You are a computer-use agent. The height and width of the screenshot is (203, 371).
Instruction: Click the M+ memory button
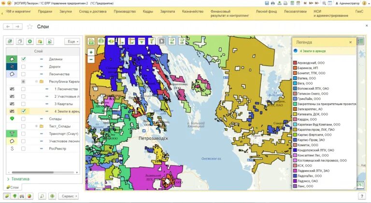click(x=311, y=3)
